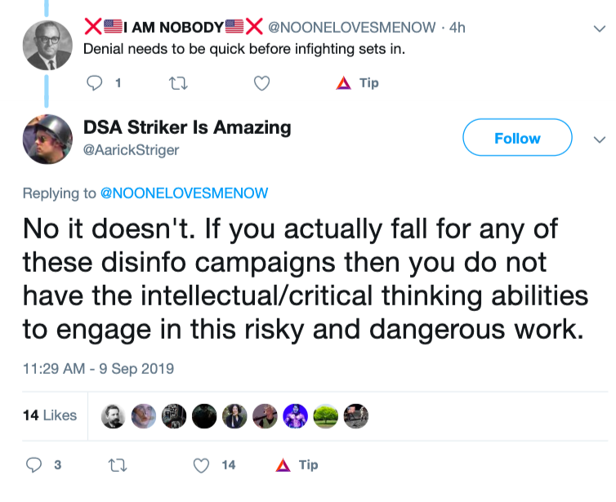Image resolution: width=616 pixels, height=502 pixels.
Task: Send a Tip on the top tweet
Action: pos(359,82)
